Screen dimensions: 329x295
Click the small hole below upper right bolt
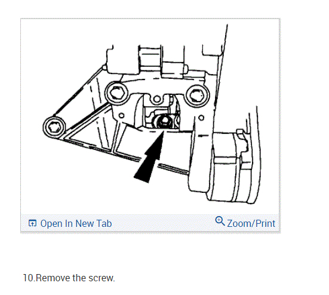(x=201, y=118)
